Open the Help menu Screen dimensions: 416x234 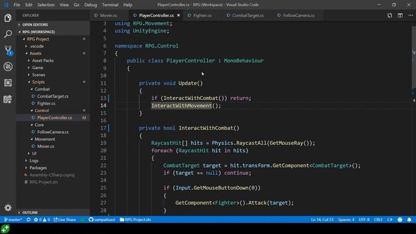click(x=127, y=5)
